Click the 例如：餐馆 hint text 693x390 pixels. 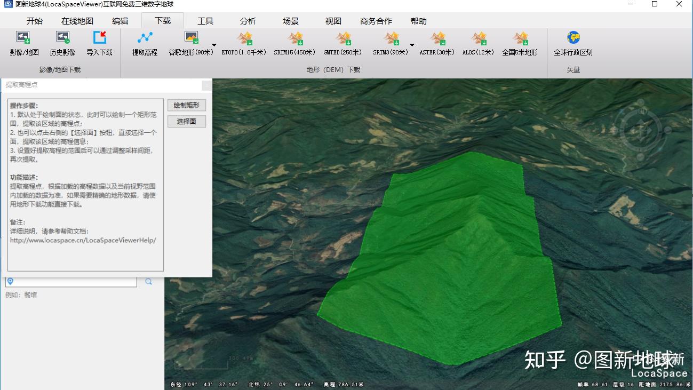tap(21, 295)
